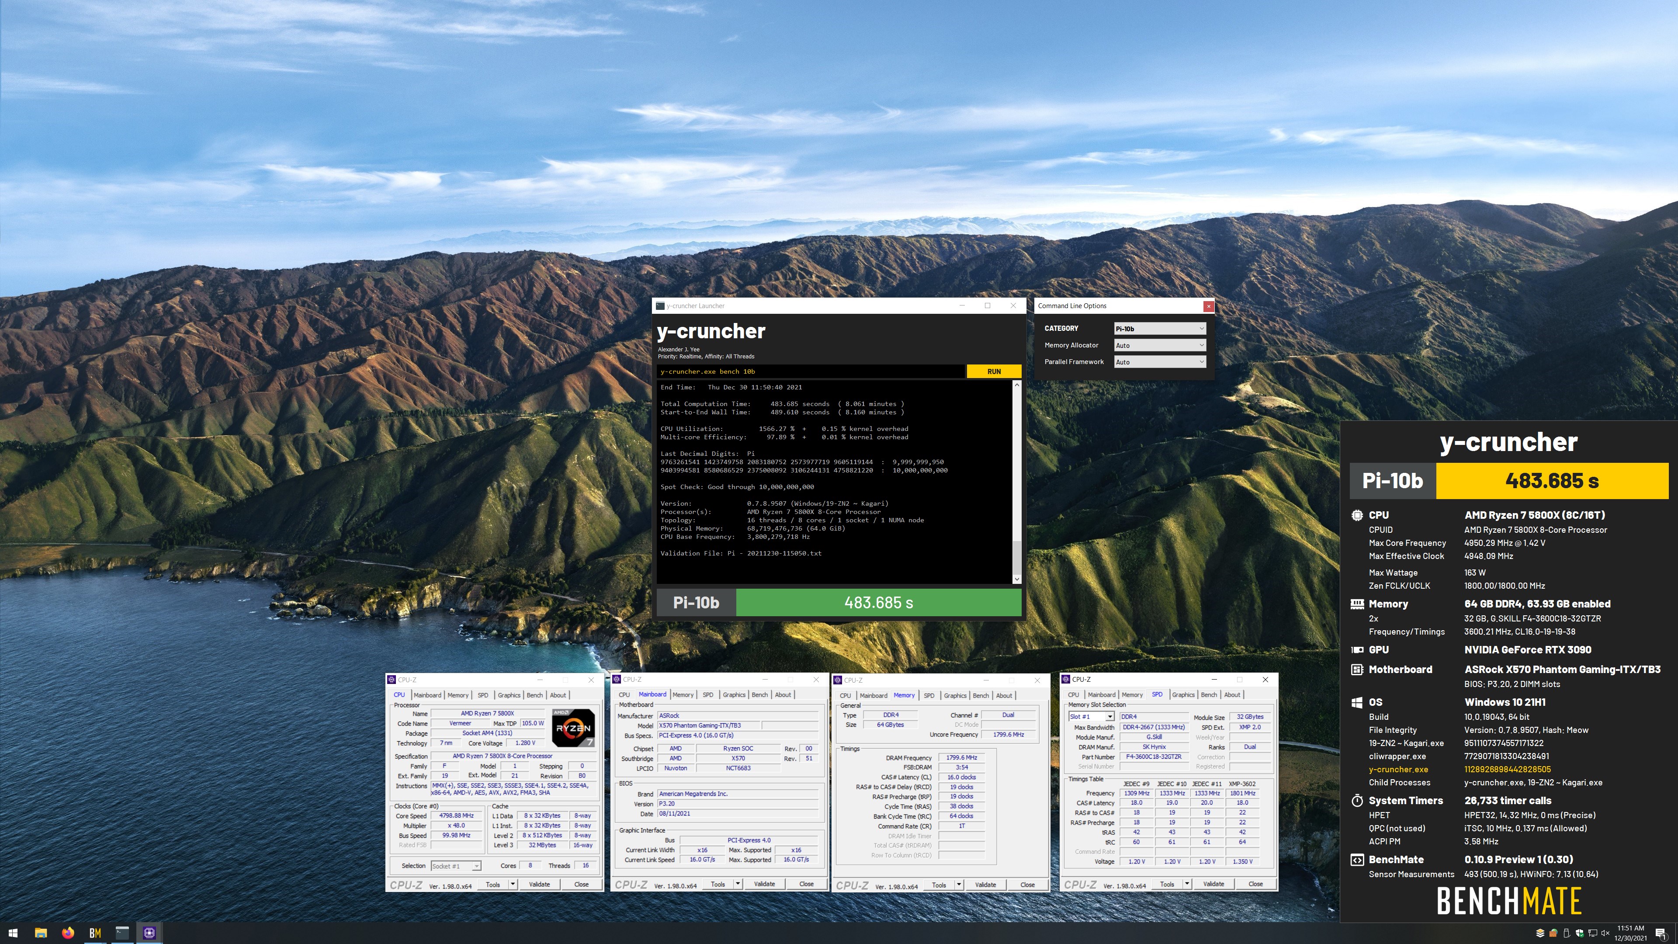The image size is (1678, 944).
Task: Click Close button in the SPD CPU-Z window
Action: [1255, 884]
